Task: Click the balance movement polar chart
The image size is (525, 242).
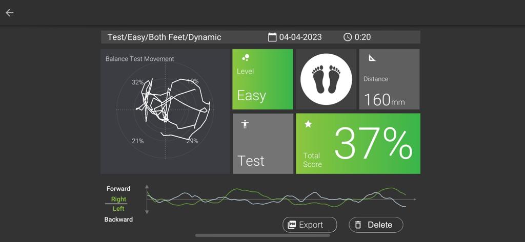Action: tap(165, 109)
